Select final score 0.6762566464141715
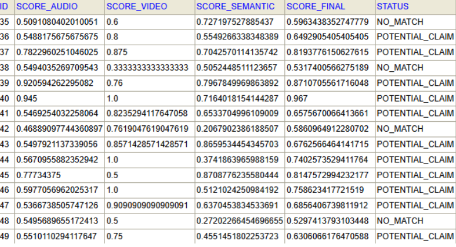 (x=327, y=144)
